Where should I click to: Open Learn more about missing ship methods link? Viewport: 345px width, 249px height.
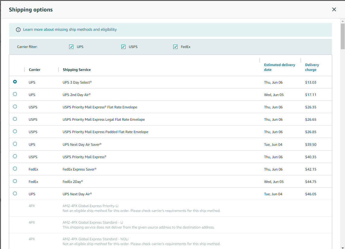[70, 30]
